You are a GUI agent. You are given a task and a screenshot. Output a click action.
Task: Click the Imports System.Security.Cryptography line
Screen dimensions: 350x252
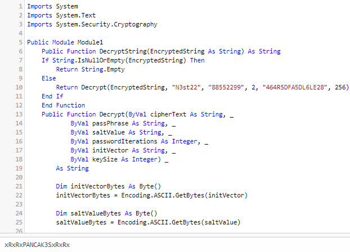coord(92,24)
